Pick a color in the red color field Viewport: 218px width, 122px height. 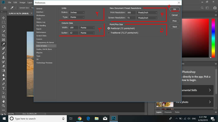click(x=195, y=38)
